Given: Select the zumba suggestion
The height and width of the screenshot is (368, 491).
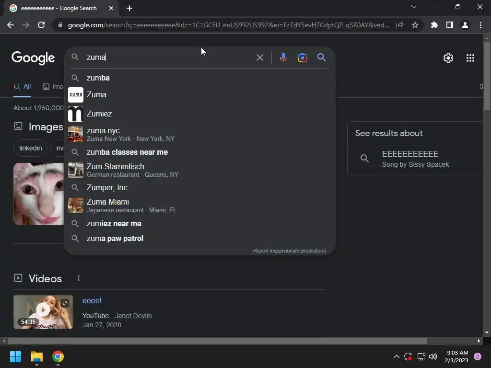Looking at the screenshot, I should (x=199, y=78).
